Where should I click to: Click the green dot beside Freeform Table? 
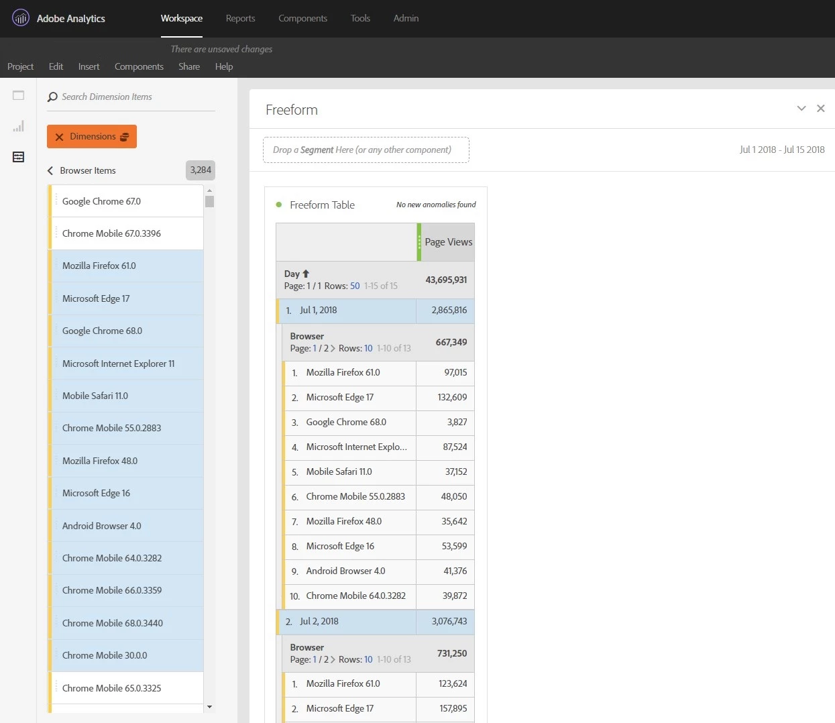point(279,205)
